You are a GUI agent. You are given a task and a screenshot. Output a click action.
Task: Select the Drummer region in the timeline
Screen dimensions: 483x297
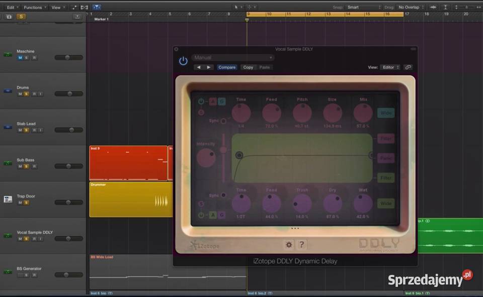coord(130,200)
